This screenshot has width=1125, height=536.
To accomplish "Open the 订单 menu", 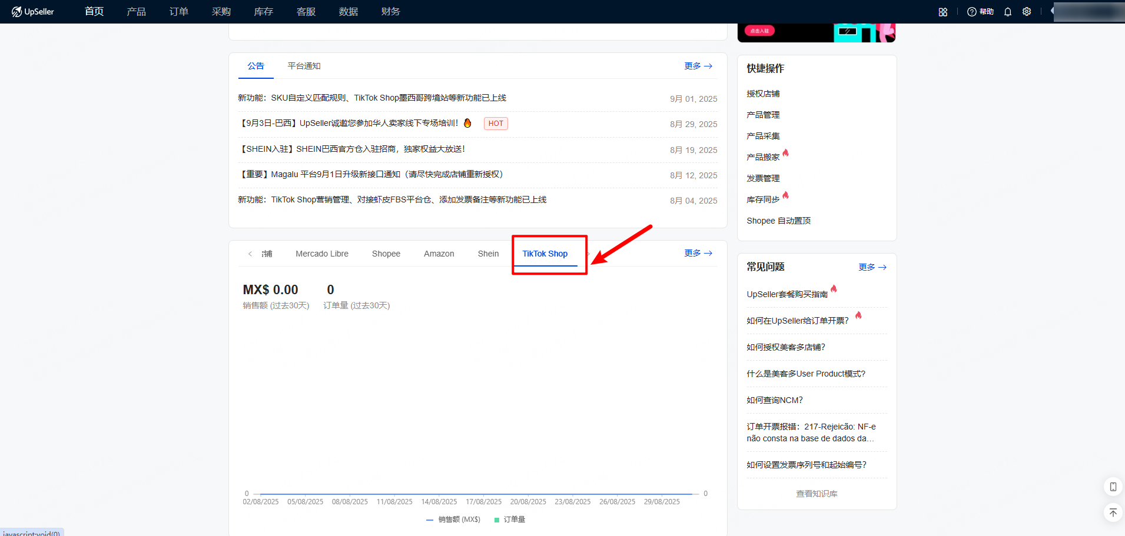I will [179, 12].
